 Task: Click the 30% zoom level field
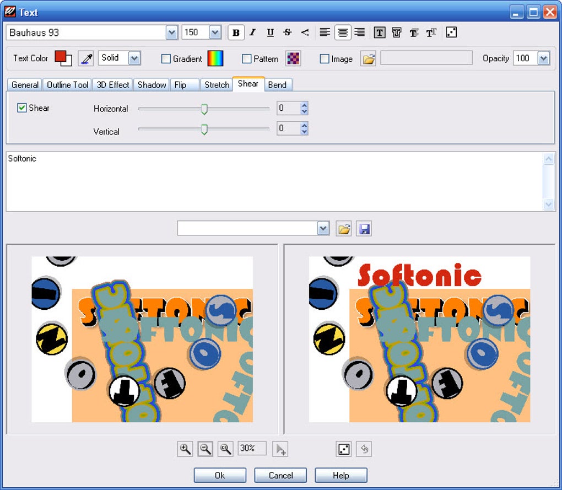click(x=252, y=449)
